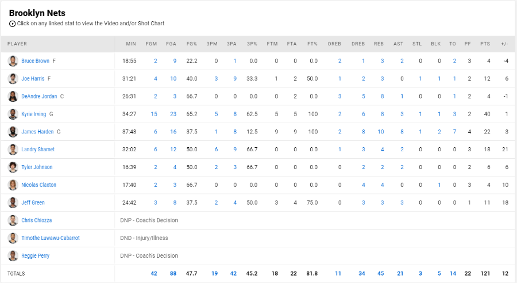Click DeAndre Jordan's player headshot
This screenshot has width=517, height=283.
click(13, 97)
